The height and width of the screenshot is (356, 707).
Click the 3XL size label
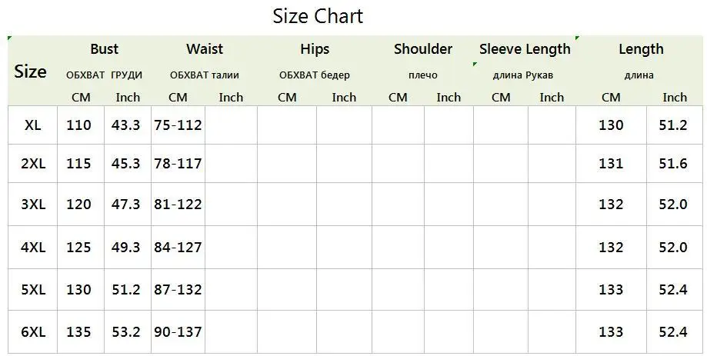33,205
